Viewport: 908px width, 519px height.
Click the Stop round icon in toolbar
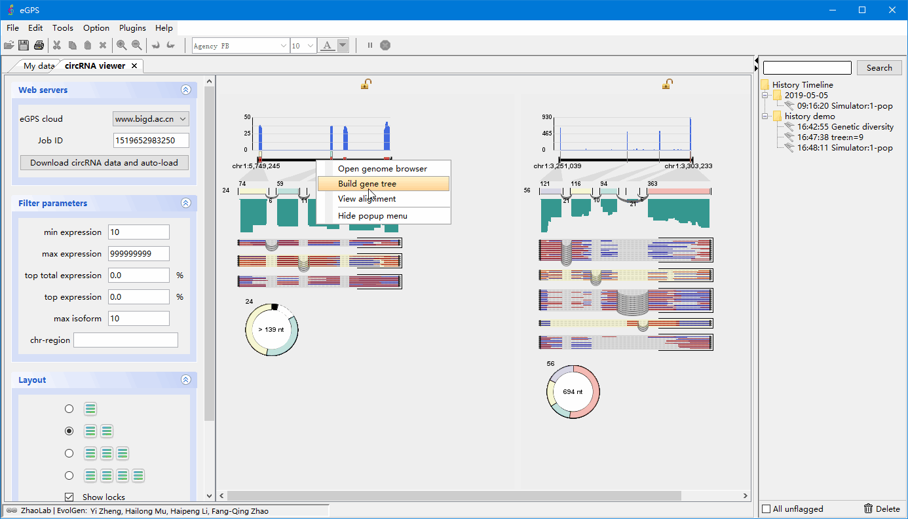(x=386, y=45)
